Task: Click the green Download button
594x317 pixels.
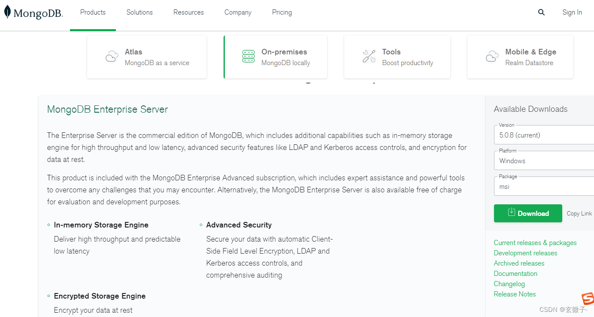Action: pos(528,213)
